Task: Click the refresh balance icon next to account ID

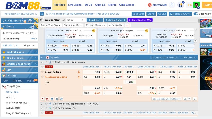Action: click(x=28, y=33)
